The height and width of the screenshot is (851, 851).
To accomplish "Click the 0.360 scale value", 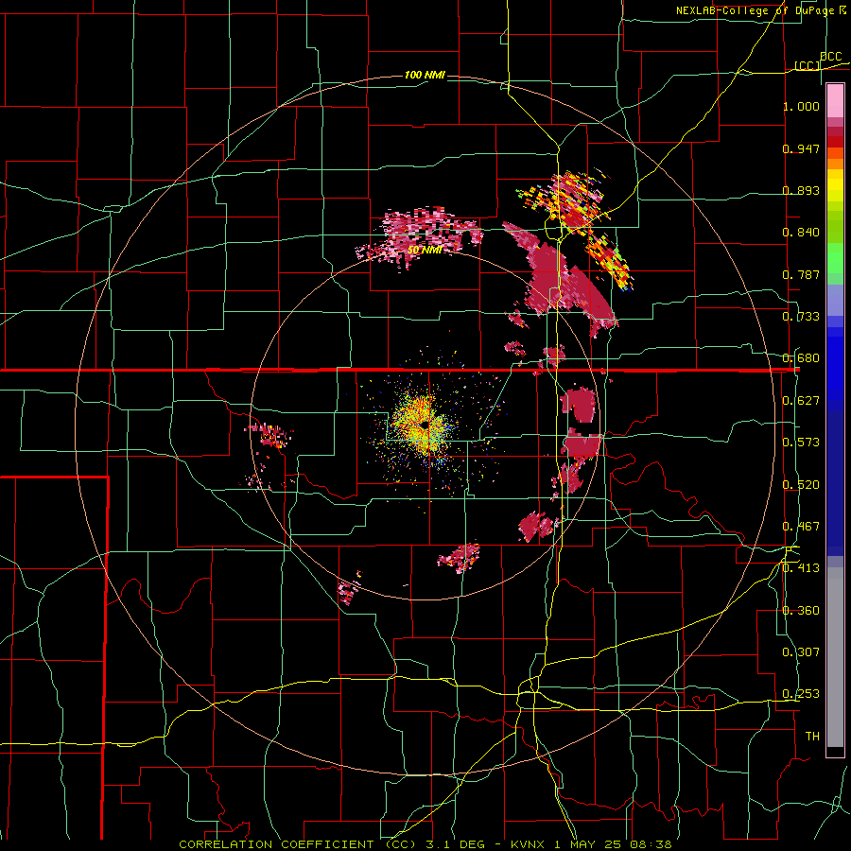I will [x=801, y=611].
